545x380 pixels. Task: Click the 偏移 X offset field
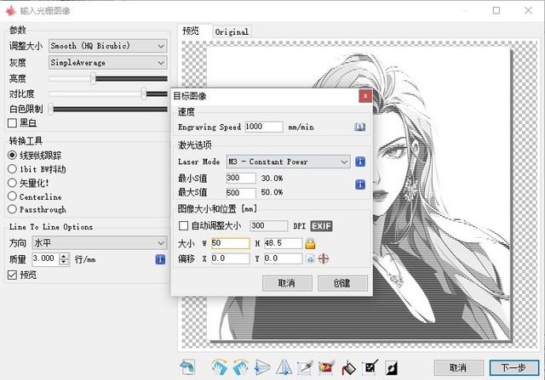231,258
